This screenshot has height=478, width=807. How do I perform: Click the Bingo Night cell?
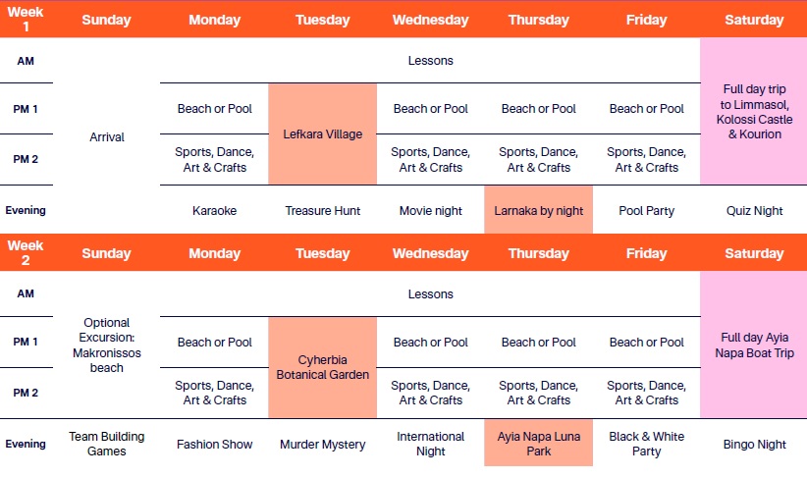(754, 444)
